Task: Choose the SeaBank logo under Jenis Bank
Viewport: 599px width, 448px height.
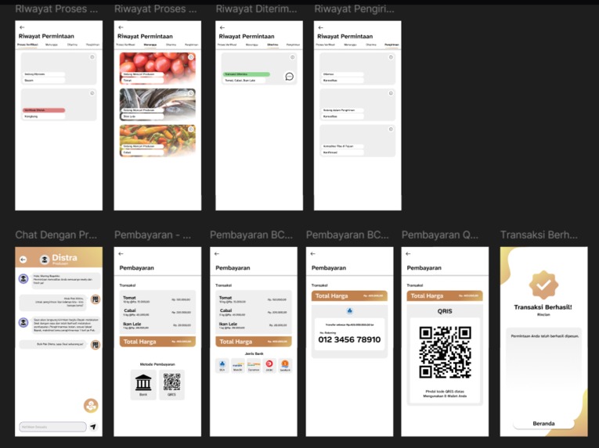Action: tap(285, 366)
